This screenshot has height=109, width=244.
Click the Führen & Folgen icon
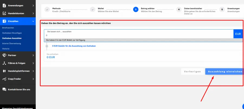4,63
